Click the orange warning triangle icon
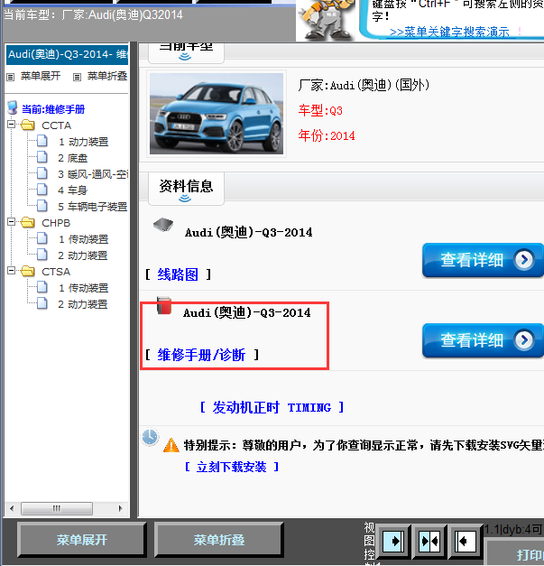This screenshot has height=566, width=544. click(171, 445)
